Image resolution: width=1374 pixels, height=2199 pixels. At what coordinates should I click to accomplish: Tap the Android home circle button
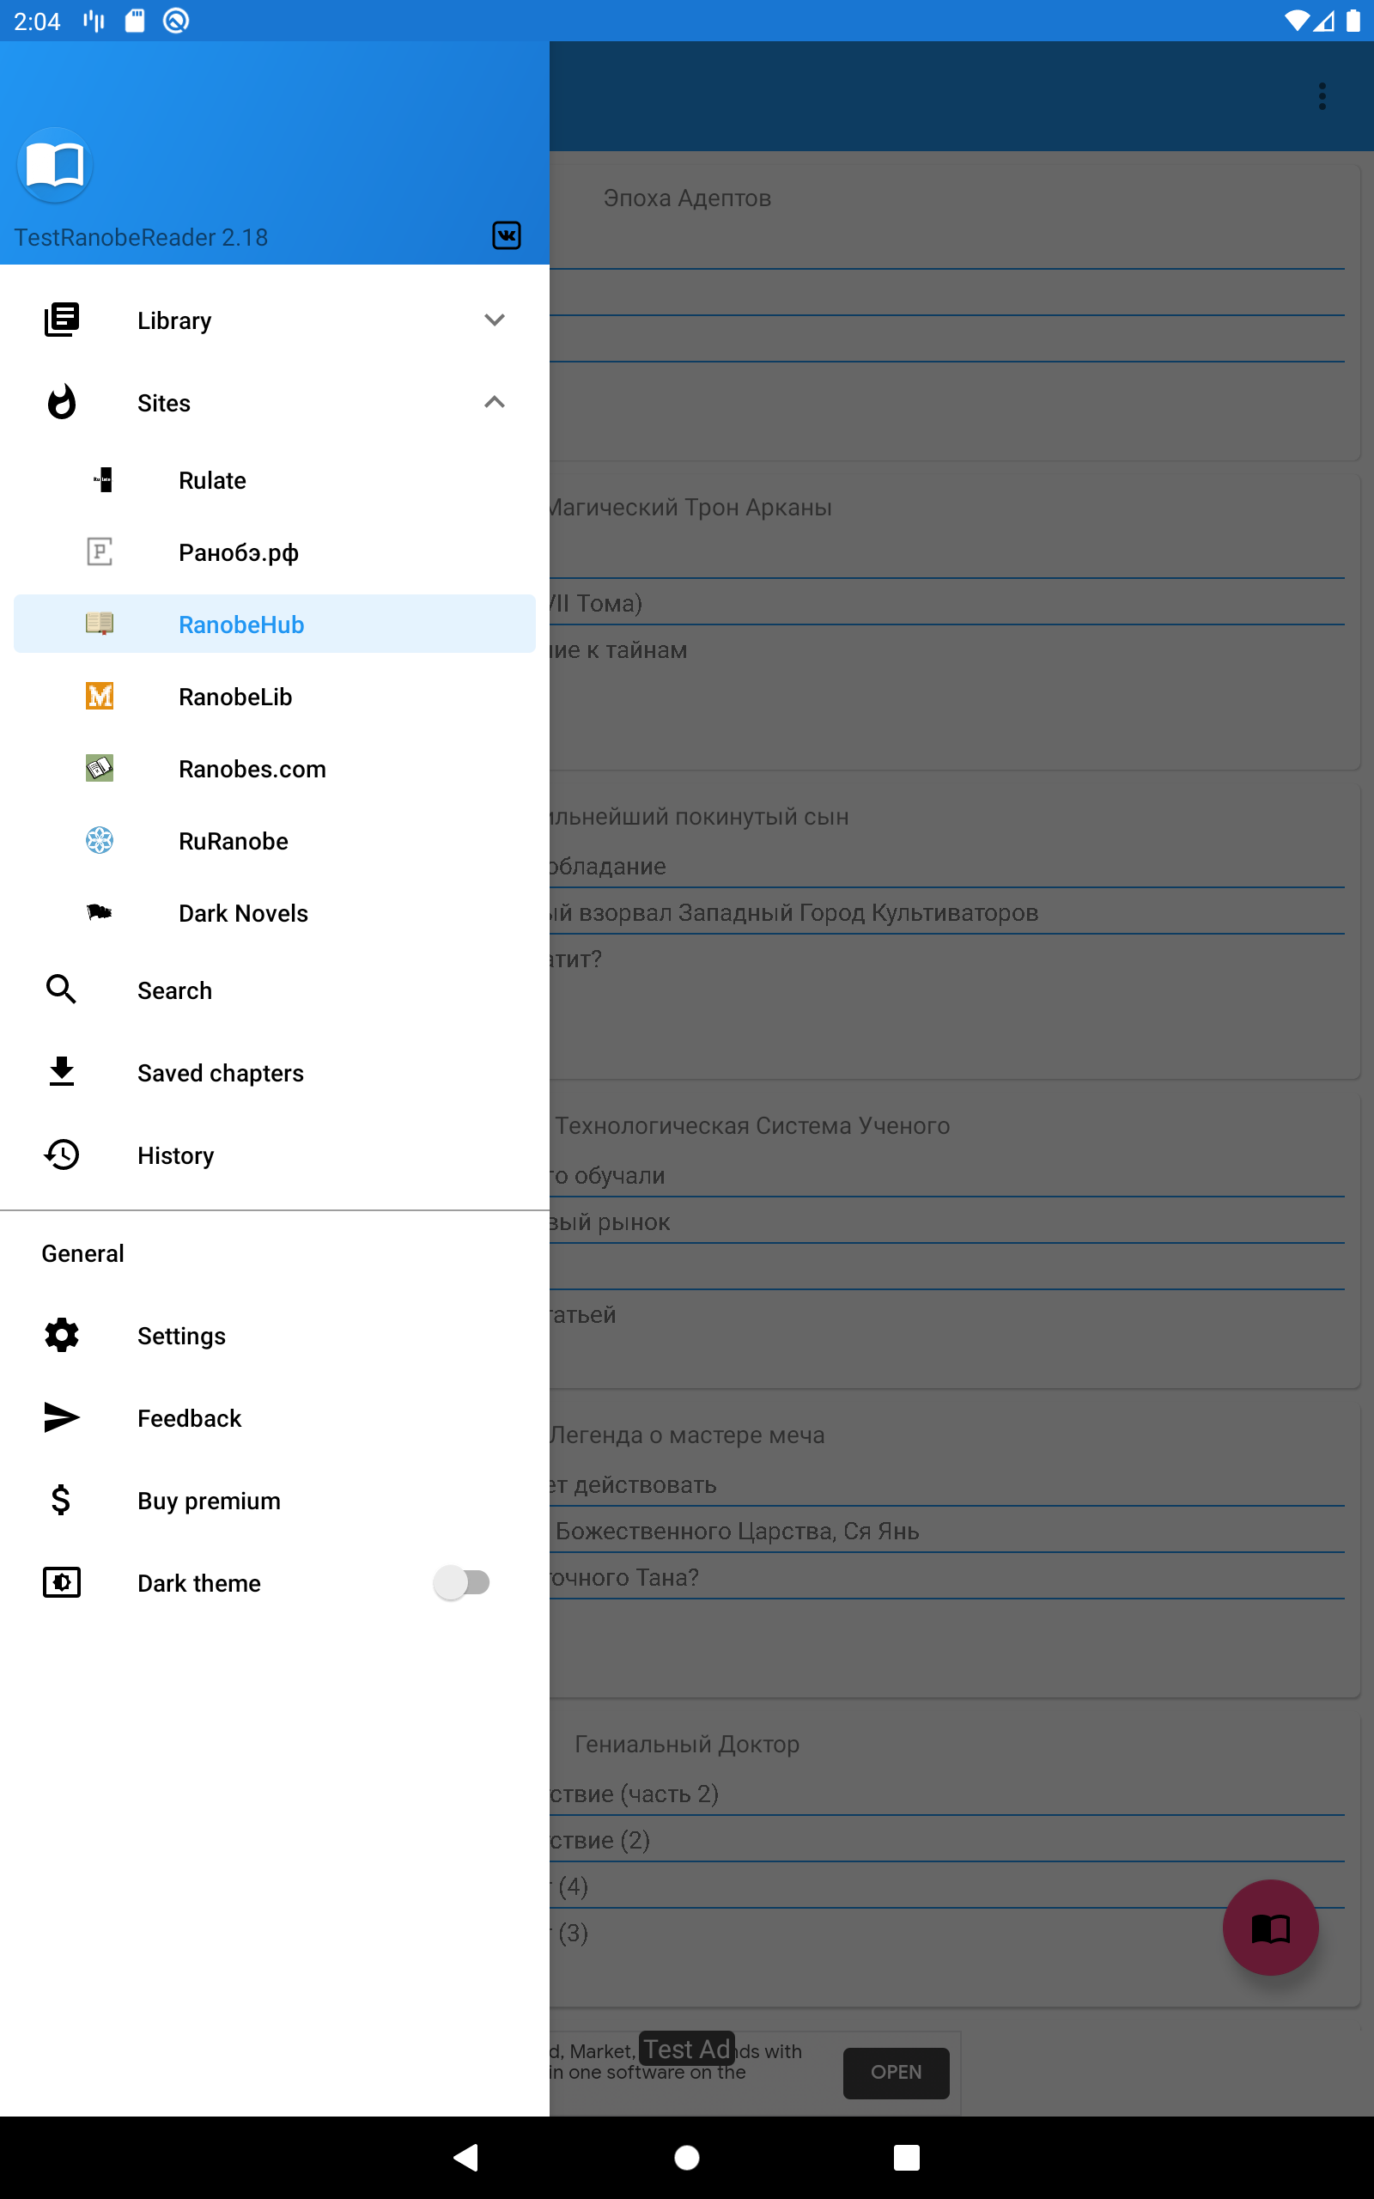[687, 2157]
